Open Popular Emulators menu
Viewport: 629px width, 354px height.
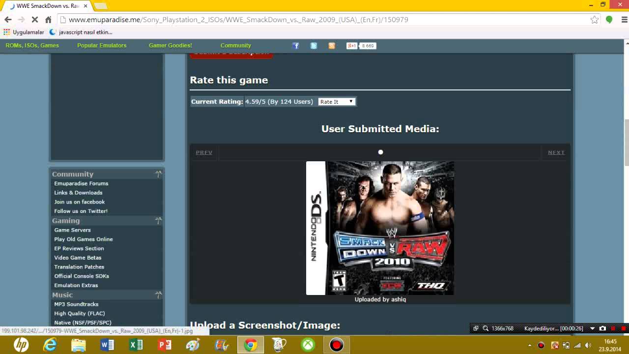pos(102,45)
